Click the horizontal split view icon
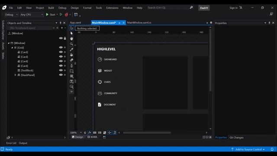This screenshot has height=156, width=277. point(207,137)
